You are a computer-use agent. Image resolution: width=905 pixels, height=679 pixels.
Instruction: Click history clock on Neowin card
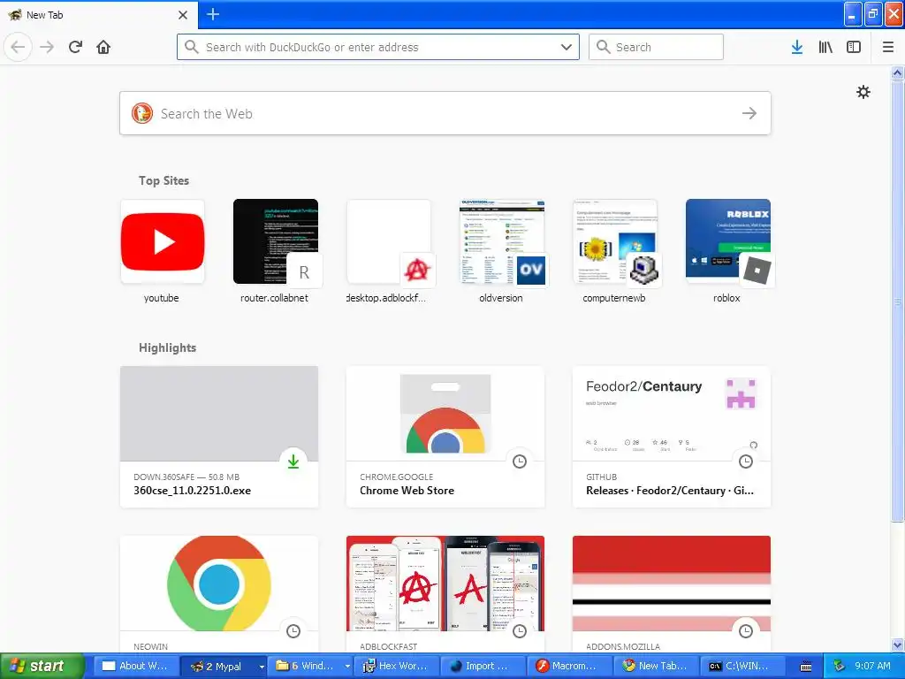click(x=293, y=631)
